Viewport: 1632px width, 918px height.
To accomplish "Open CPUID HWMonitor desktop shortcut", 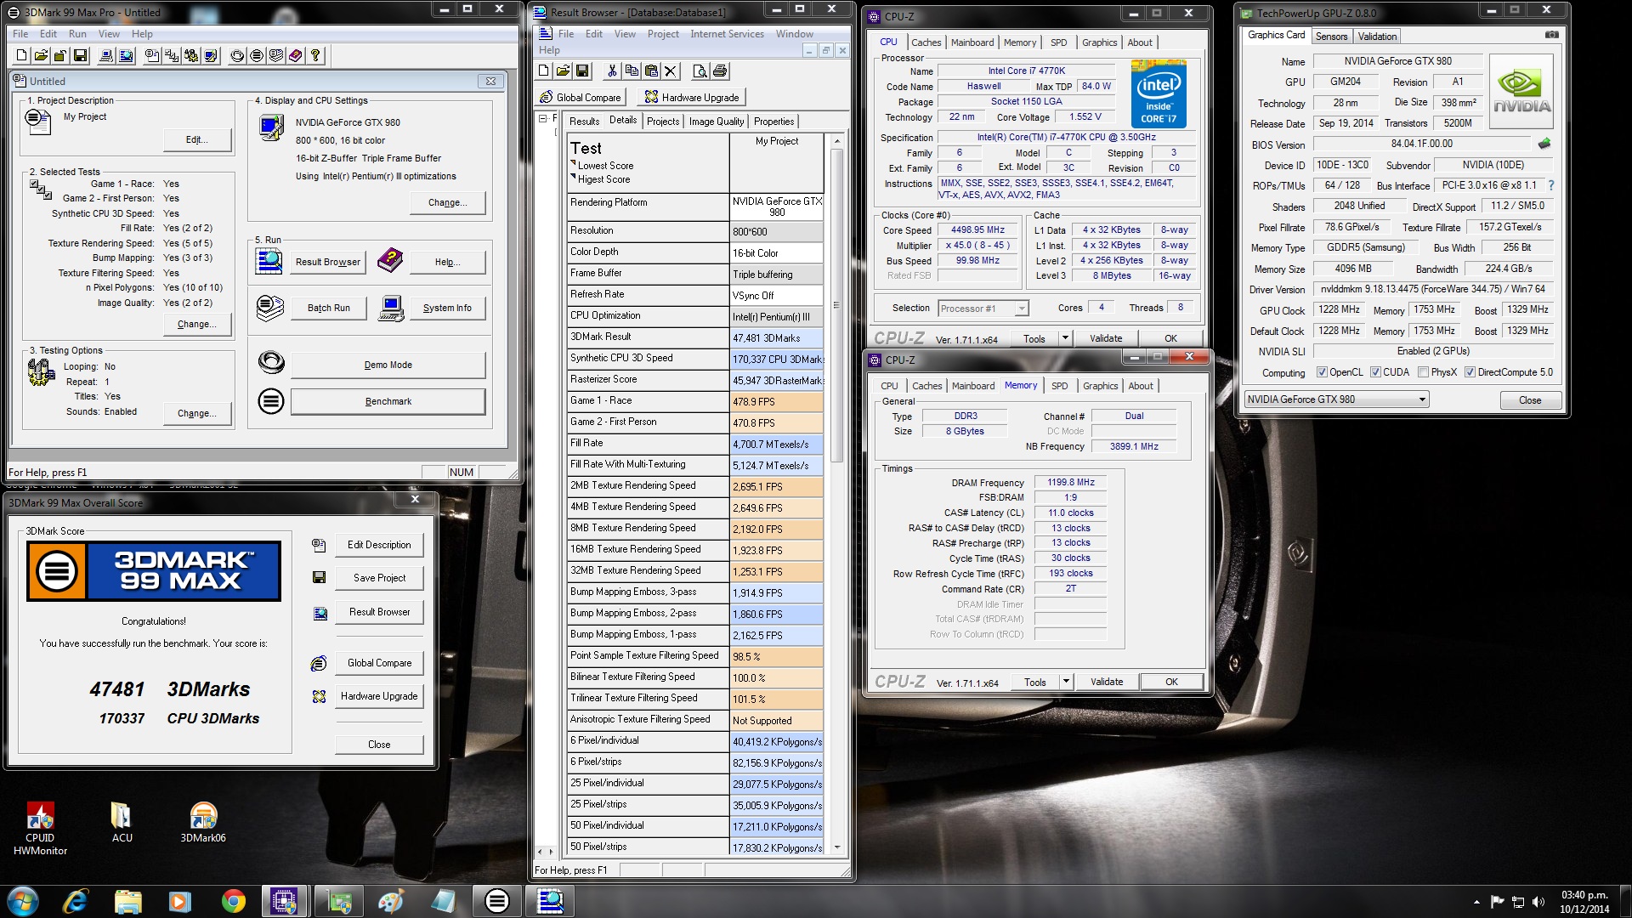I will [x=40, y=828].
